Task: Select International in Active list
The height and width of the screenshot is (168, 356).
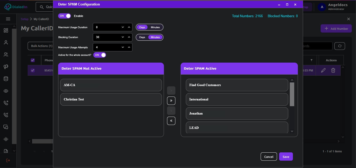Action: [x=237, y=99]
